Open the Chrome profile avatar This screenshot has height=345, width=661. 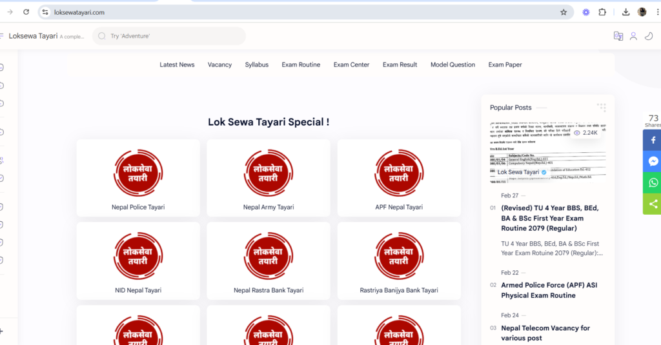pyautogui.click(x=642, y=12)
